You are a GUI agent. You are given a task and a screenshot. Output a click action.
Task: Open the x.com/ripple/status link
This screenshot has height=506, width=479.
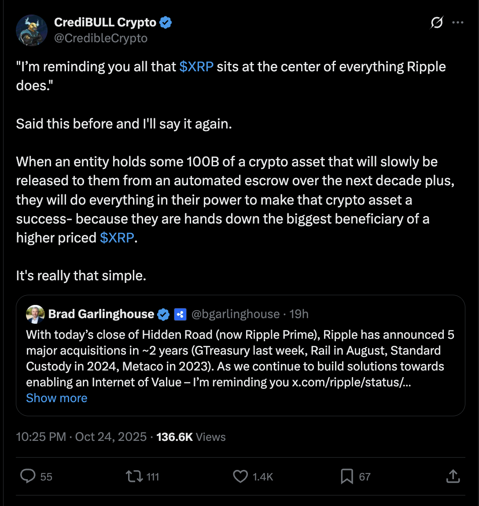351,382
